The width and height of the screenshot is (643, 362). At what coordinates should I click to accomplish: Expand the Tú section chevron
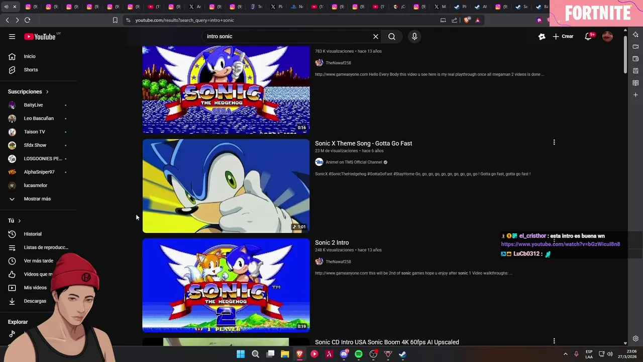(20, 221)
